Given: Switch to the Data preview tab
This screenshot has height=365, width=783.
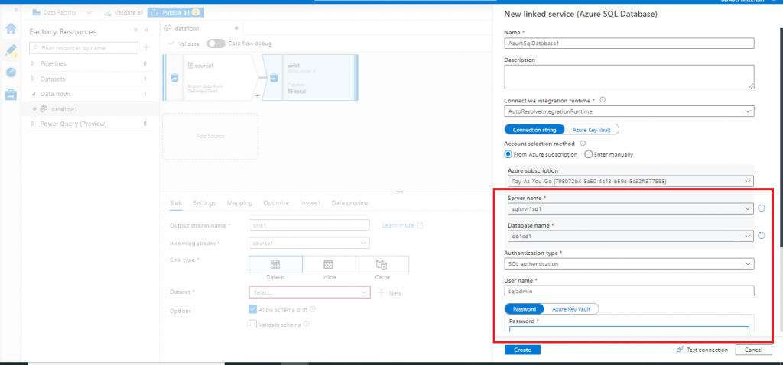Looking at the screenshot, I should click(349, 203).
